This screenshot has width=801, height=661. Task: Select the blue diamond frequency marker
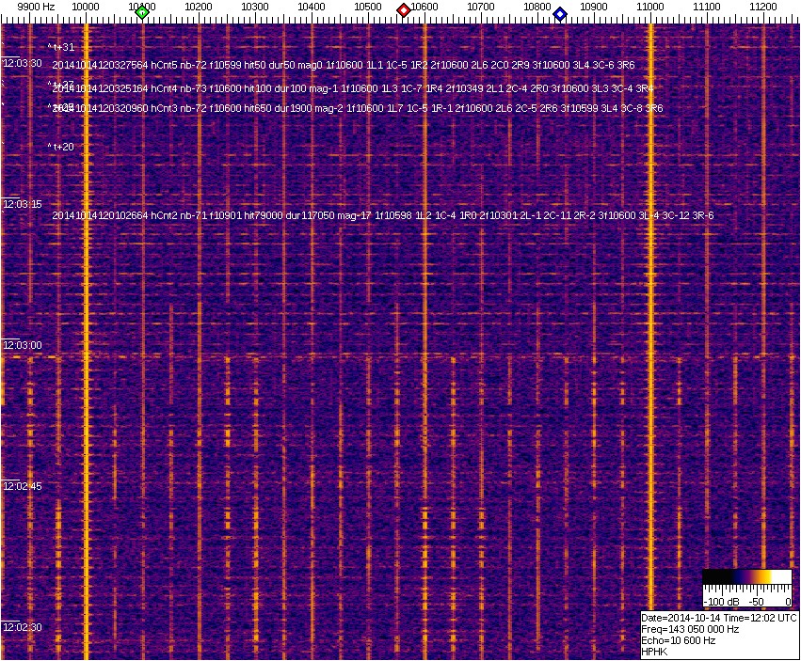pos(560,14)
